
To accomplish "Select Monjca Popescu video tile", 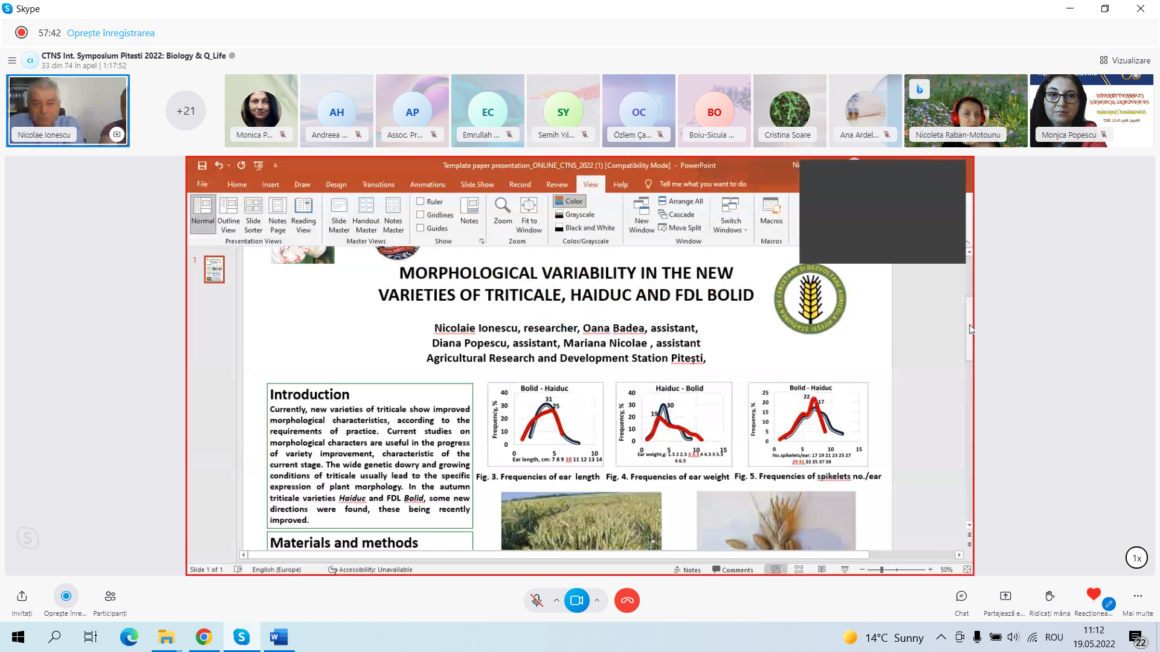I will tap(1091, 110).
